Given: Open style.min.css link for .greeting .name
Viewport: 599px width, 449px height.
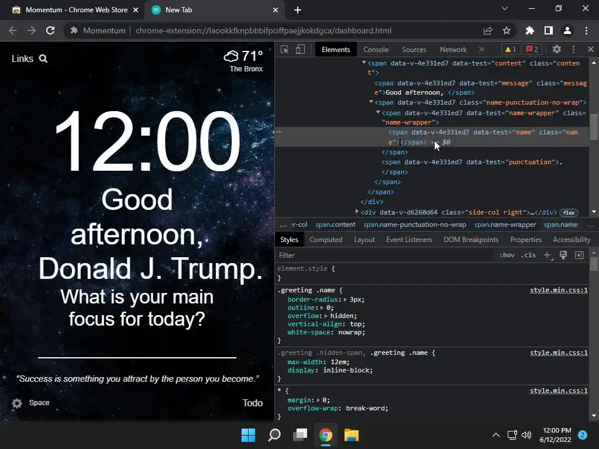Looking at the screenshot, I should pyautogui.click(x=559, y=290).
